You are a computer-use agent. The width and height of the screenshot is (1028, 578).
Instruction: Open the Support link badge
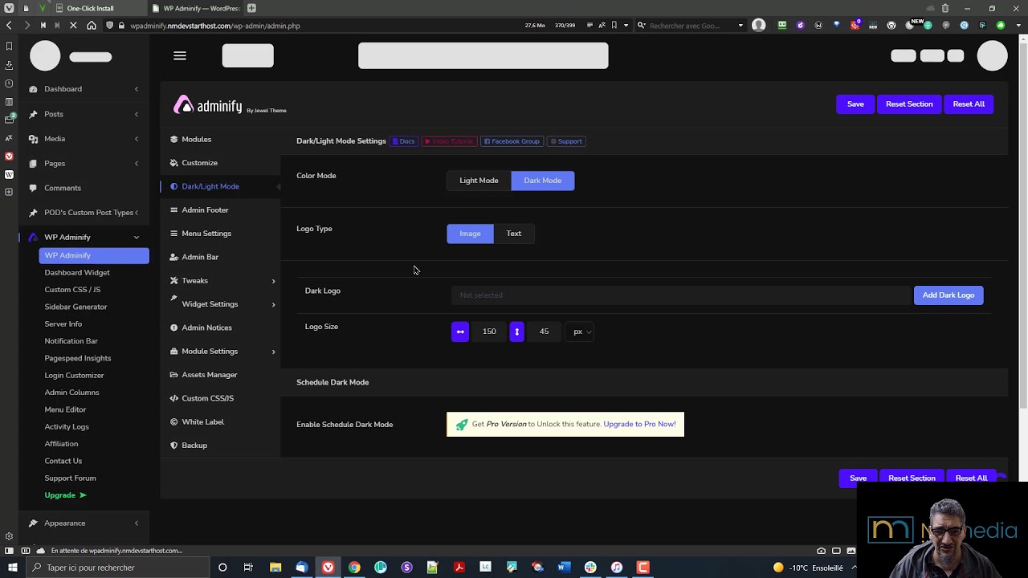566,141
